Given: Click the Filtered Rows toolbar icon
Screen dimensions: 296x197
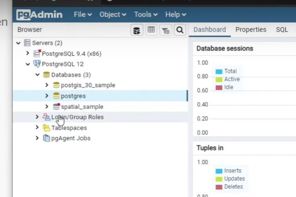Looking at the screenshot, I should pos(166,30).
